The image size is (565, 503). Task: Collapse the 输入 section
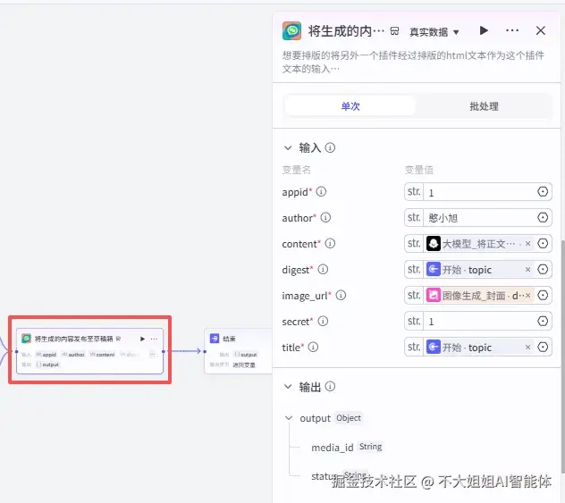pos(288,147)
